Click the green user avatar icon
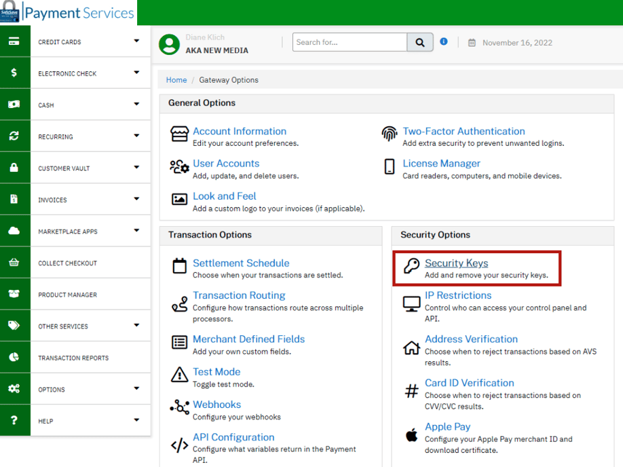 pos(169,44)
